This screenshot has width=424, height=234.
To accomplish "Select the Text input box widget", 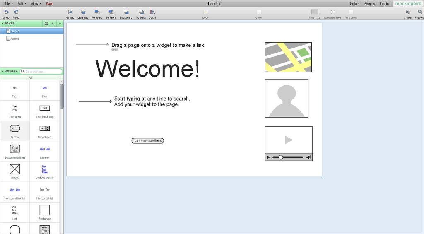I will [45, 111].
